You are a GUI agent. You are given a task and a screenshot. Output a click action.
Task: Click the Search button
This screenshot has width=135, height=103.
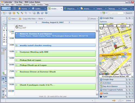(129, 13)
